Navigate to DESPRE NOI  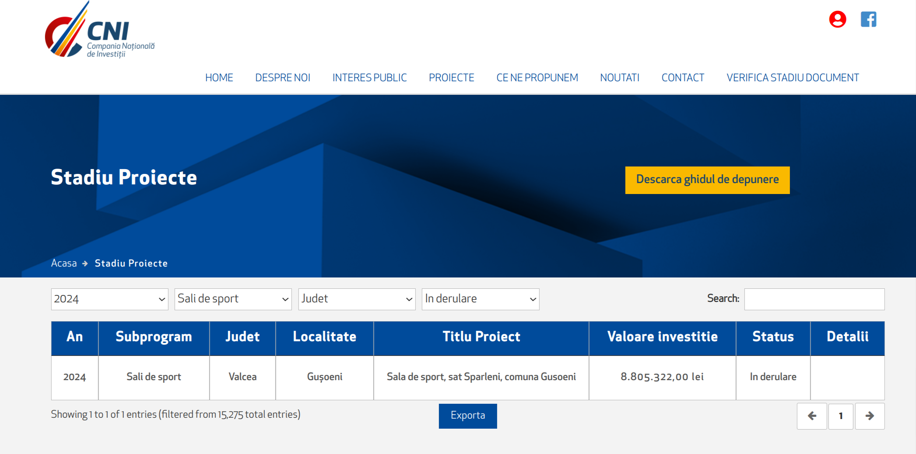(283, 78)
